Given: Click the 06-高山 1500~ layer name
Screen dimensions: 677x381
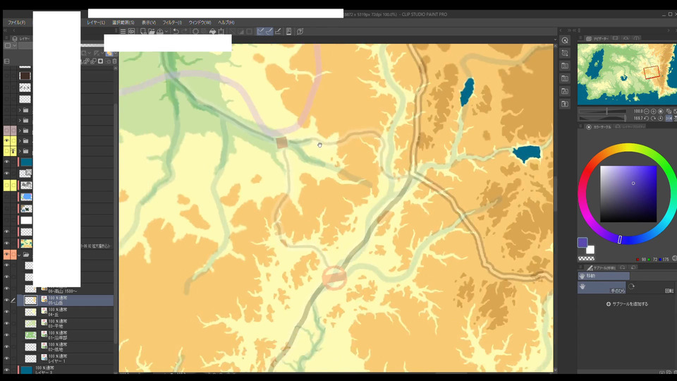Looking at the screenshot, I should pos(63,291).
